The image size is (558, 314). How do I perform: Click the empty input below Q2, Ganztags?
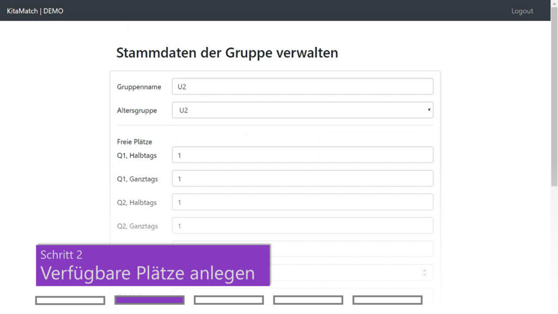click(351, 249)
